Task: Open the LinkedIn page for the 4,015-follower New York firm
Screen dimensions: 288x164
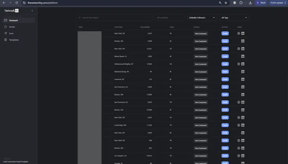Action: (x=243, y=118)
